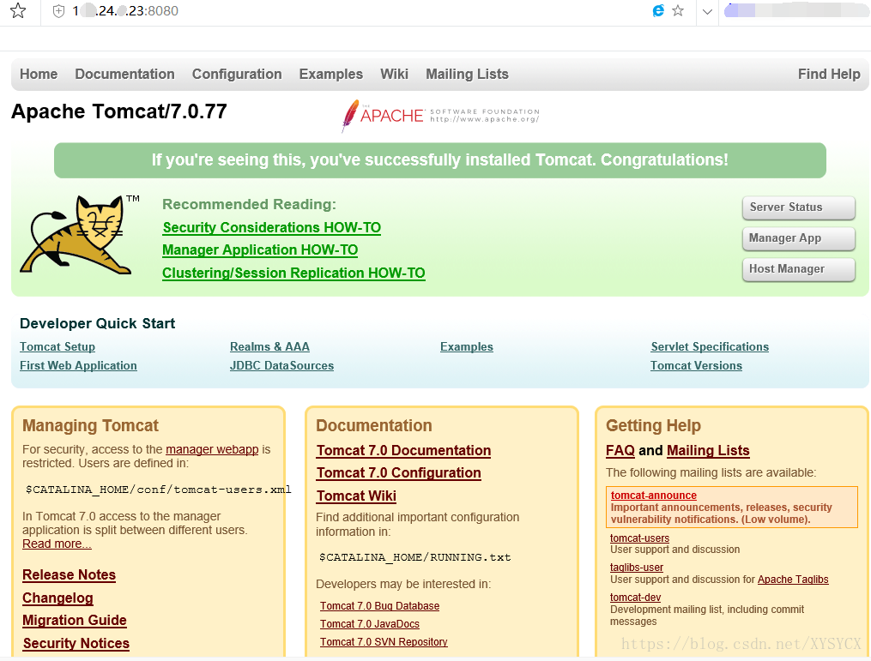This screenshot has width=871, height=661.
Task: Click the favorites star icon beside IE icon
Action: pyautogui.click(x=678, y=10)
